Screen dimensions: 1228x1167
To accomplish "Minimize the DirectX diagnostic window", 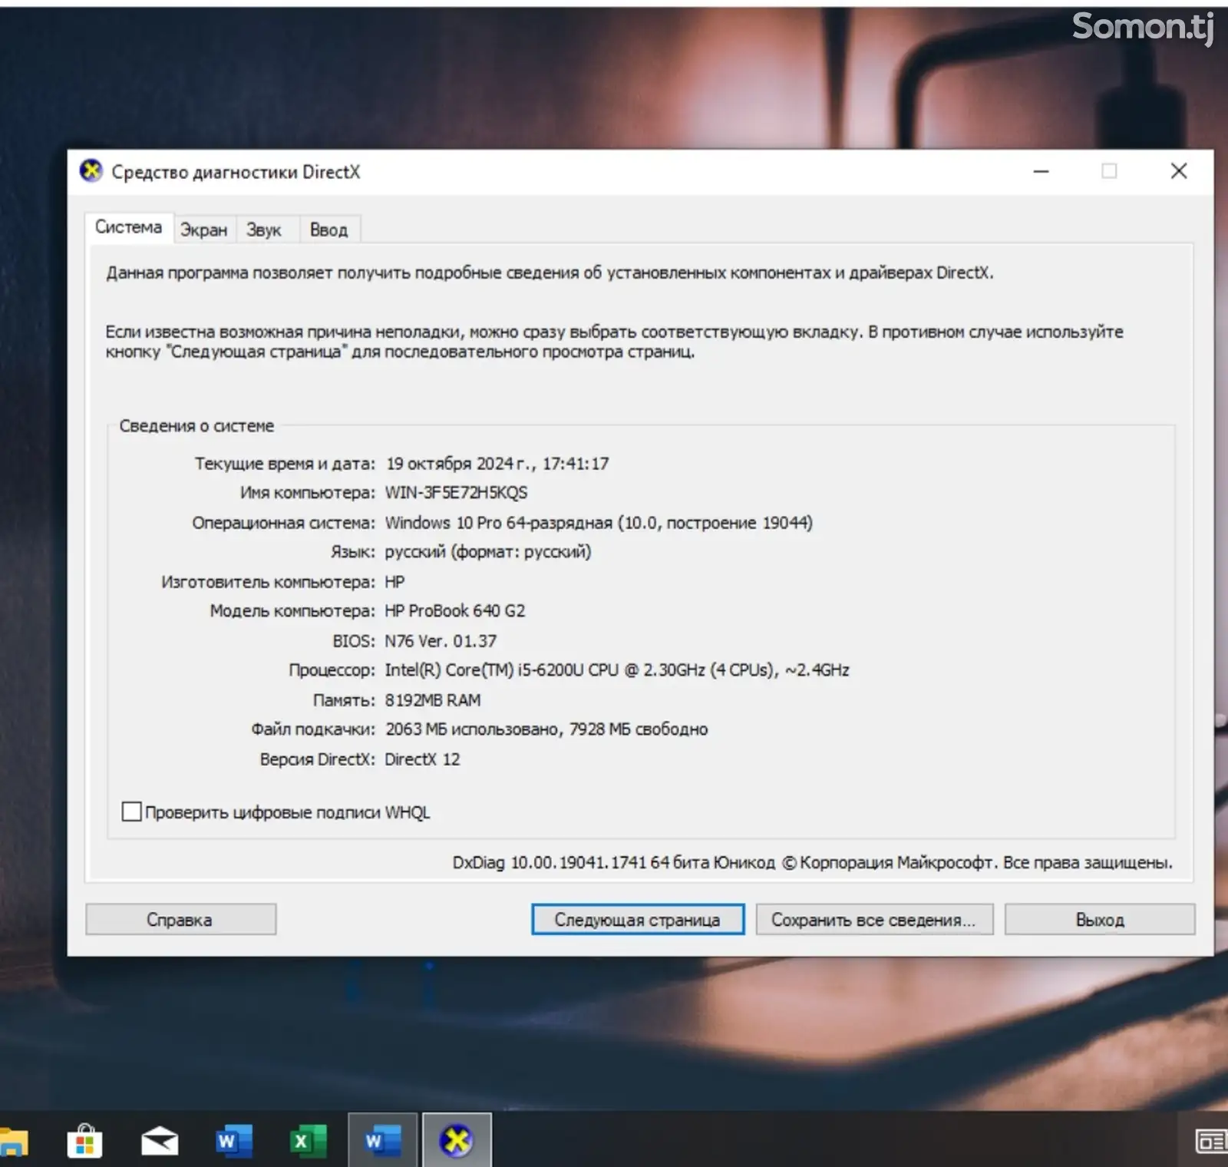I will coord(1041,171).
